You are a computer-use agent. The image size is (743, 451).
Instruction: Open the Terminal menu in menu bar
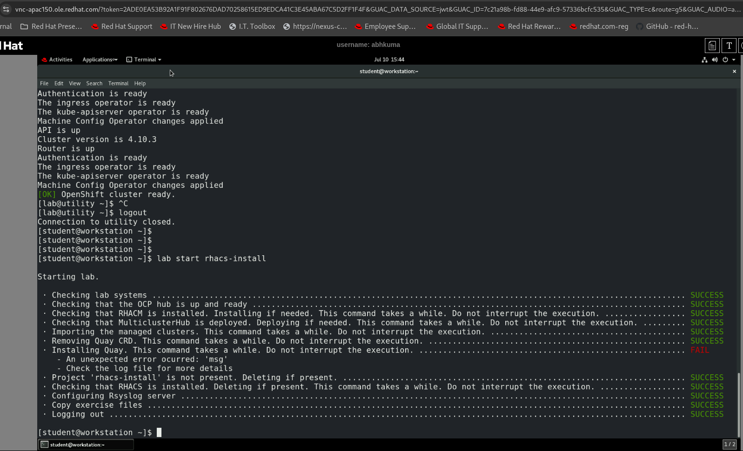click(118, 83)
